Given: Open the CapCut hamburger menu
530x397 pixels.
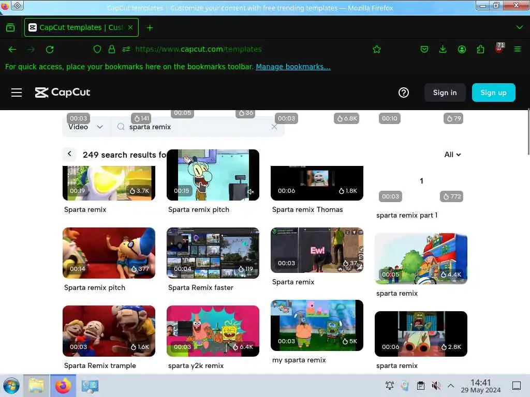Looking at the screenshot, I should (17, 93).
